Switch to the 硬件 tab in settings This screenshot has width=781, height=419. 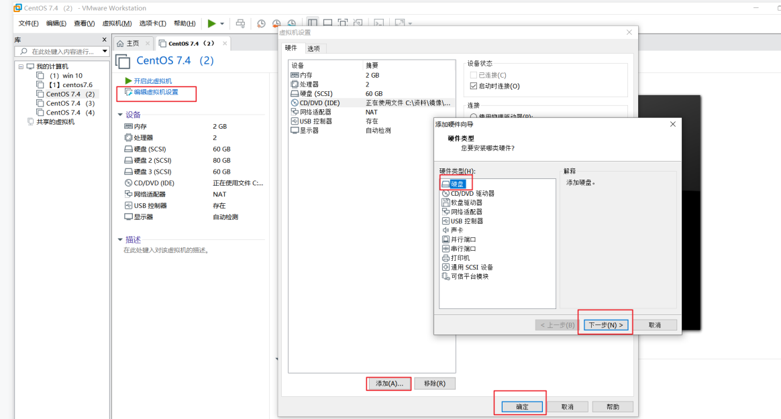[291, 48]
